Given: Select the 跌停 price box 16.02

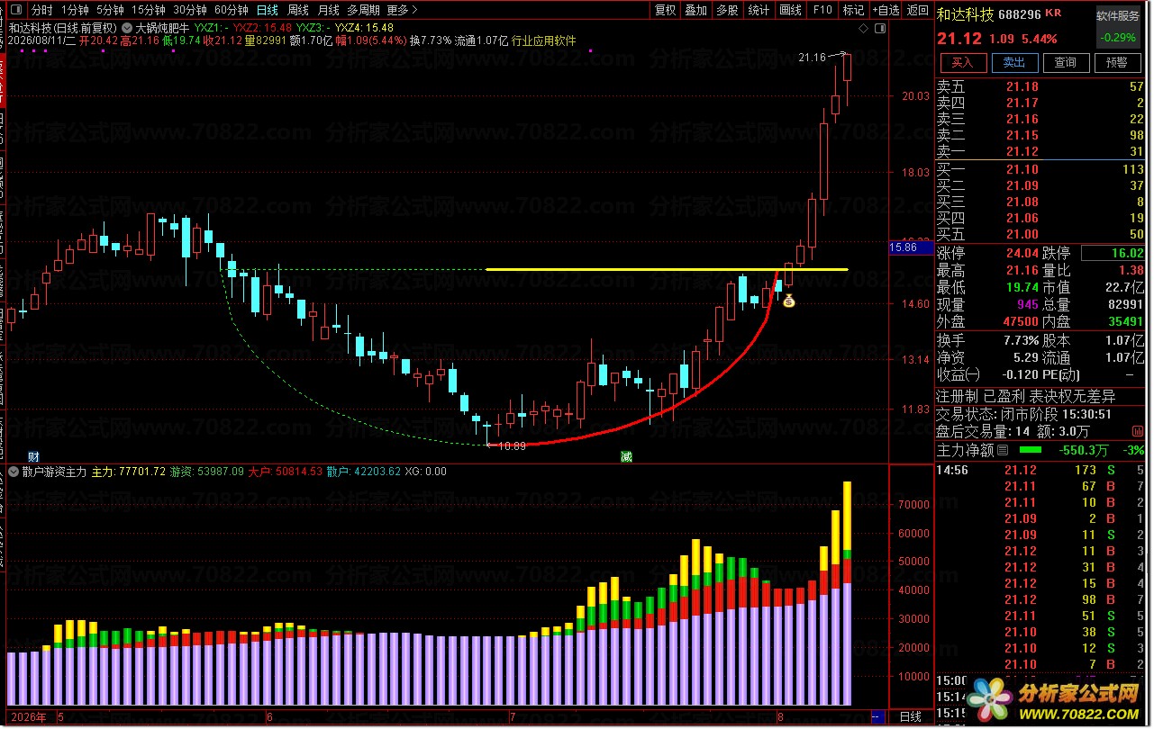Looking at the screenshot, I should pos(1113,254).
